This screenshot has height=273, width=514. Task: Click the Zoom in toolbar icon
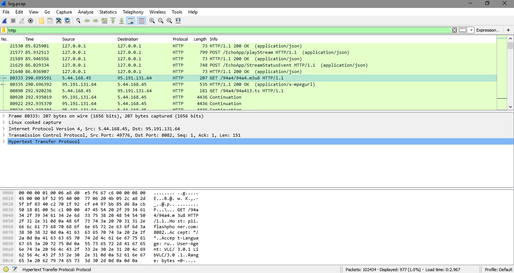(x=152, y=21)
